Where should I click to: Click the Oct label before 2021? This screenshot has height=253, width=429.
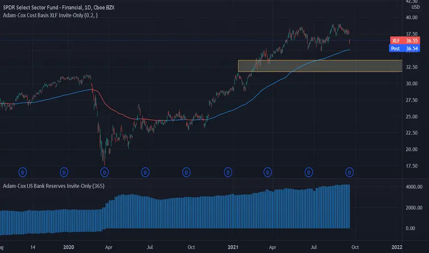pyautogui.click(x=191, y=247)
